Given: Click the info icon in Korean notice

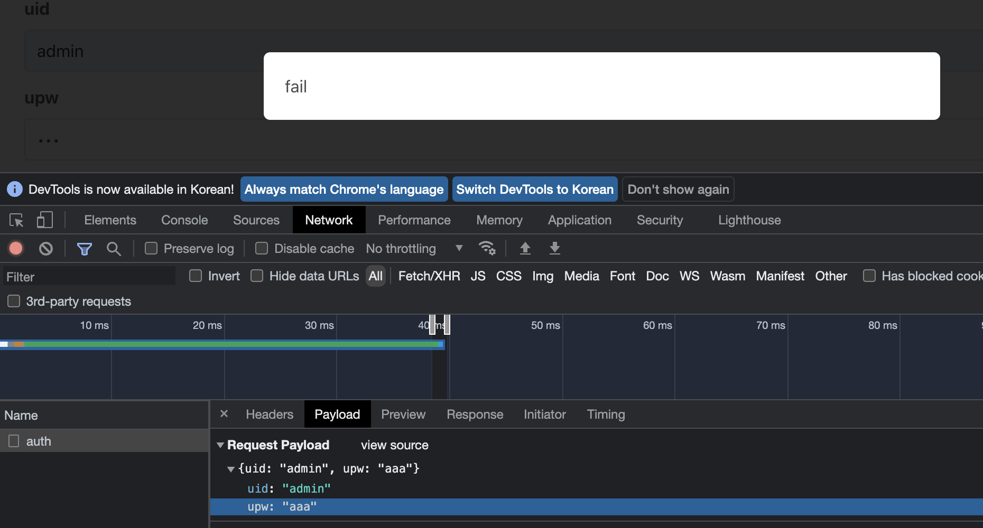Looking at the screenshot, I should pyautogui.click(x=15, y=189).
